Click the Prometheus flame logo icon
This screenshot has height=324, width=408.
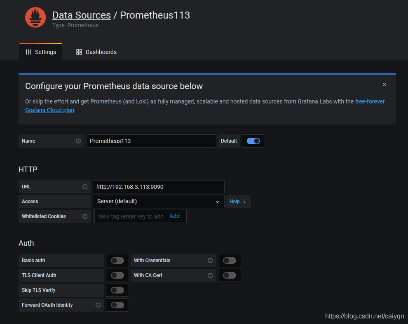(35, 17)
